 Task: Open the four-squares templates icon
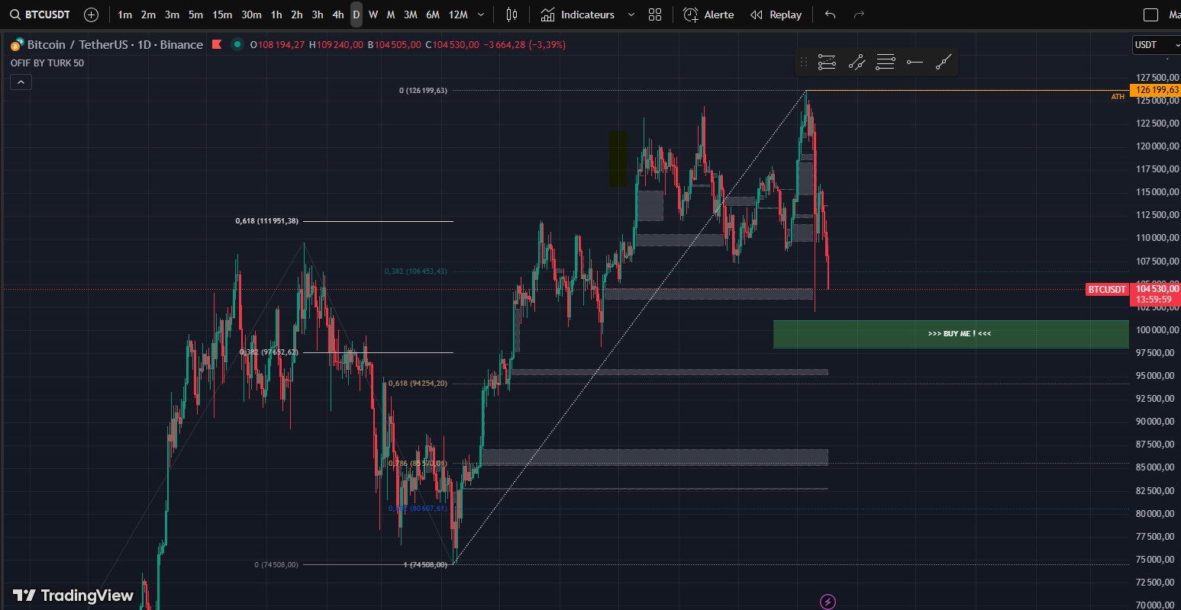click(x=655, y=14)
